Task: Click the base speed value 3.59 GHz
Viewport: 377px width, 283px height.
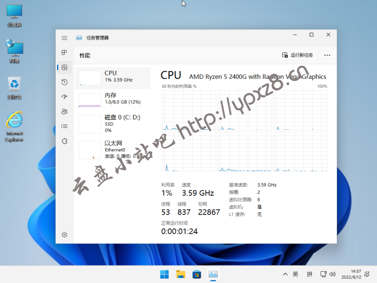Action: pos(267,185)
